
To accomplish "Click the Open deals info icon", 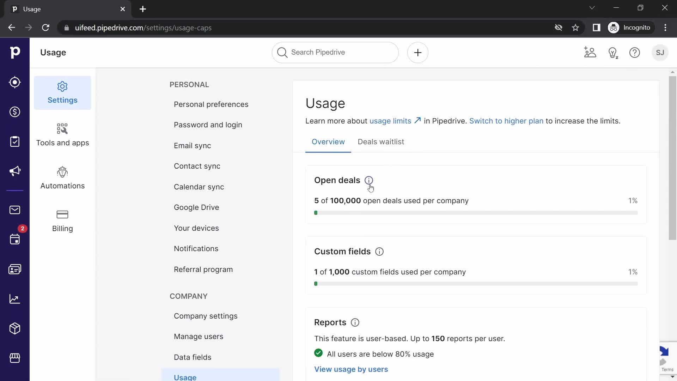I will (x=369, y=180).
